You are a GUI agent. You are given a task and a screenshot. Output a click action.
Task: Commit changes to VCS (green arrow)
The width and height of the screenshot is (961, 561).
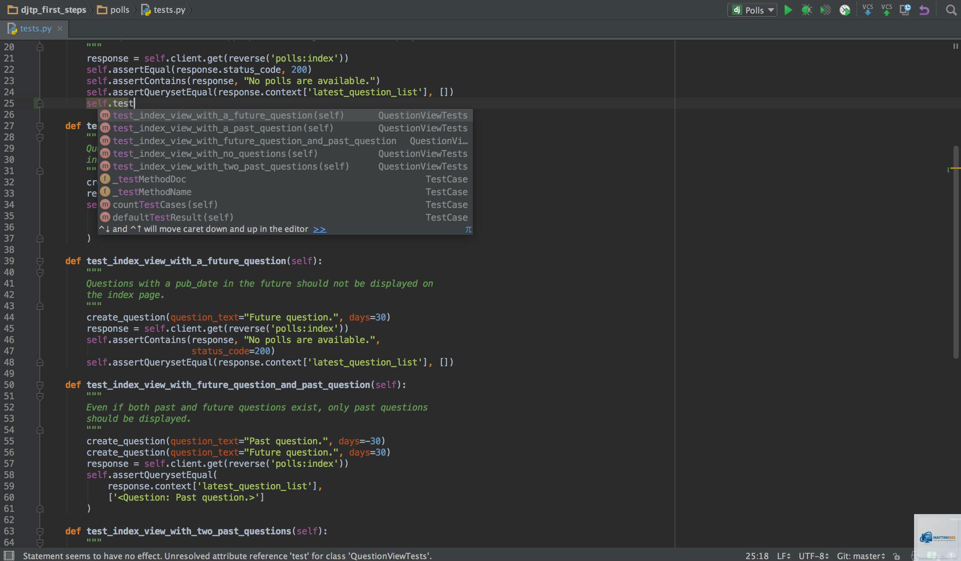tap(886, 10)
